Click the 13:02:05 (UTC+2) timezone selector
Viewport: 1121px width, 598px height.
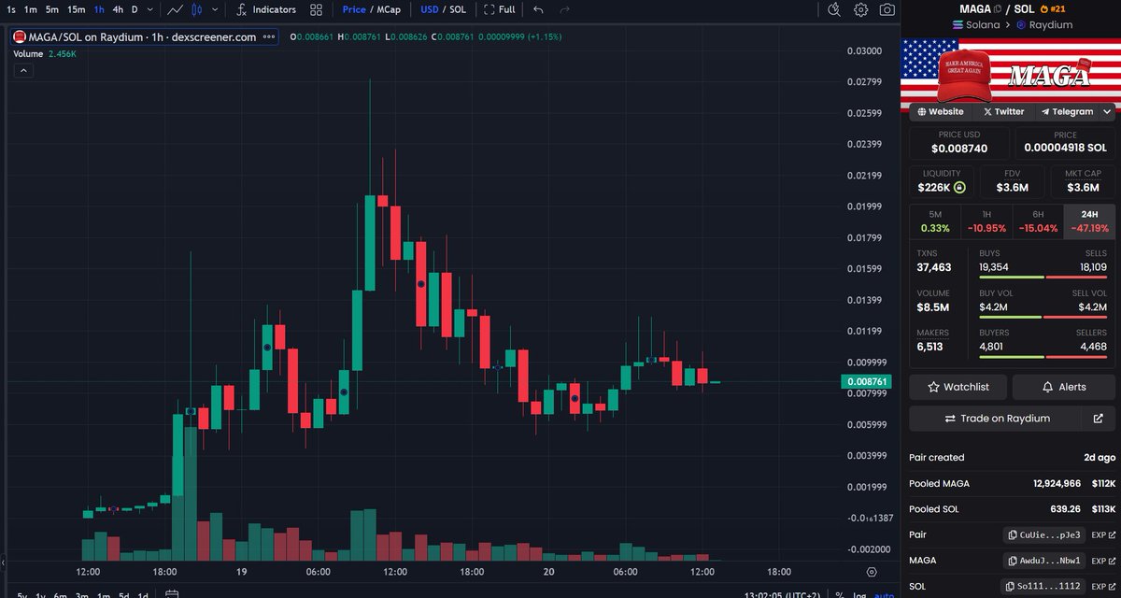[x=783, y=594]
